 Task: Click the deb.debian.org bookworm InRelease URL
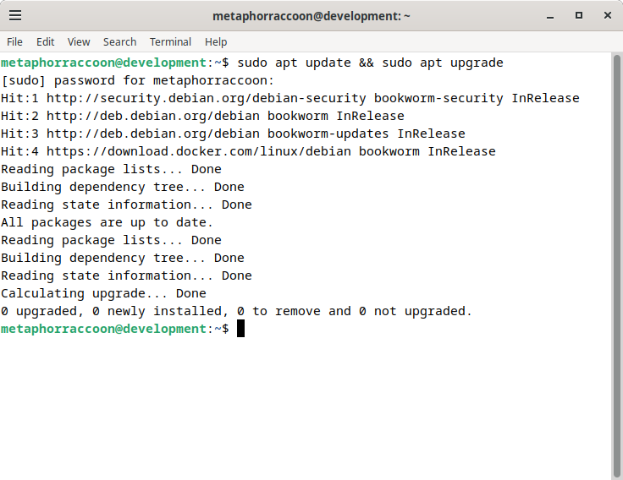[x=153, y=116]
